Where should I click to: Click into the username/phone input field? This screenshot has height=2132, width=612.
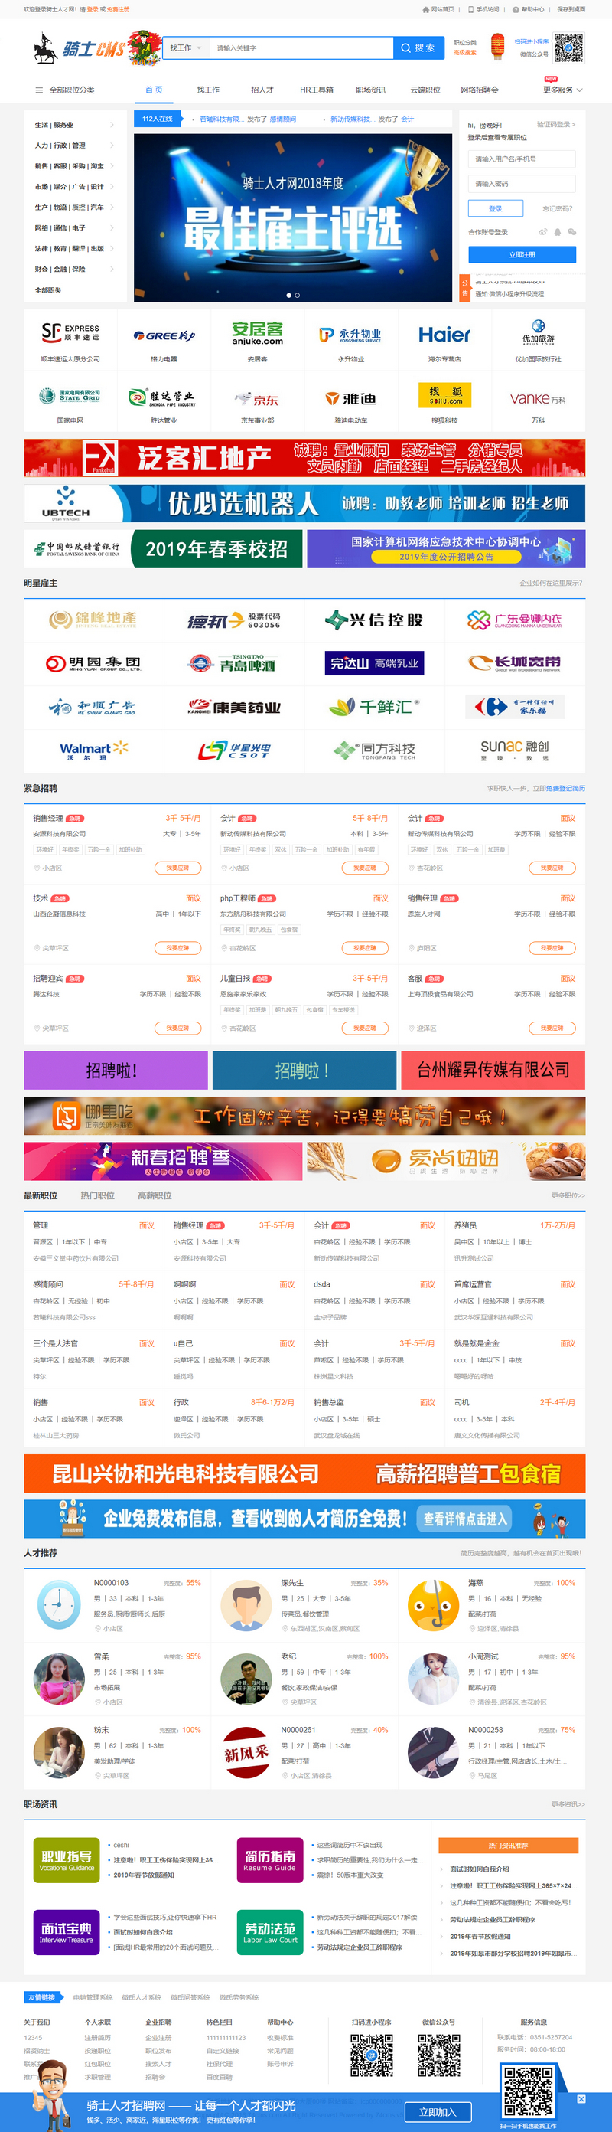coord(522,159)
